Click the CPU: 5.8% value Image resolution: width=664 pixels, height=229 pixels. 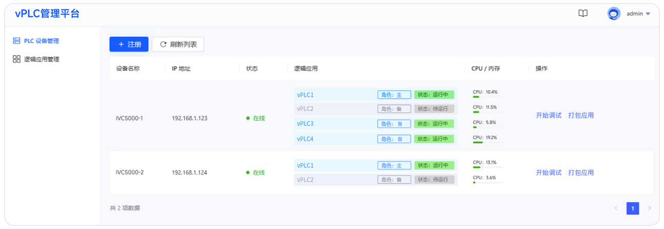pyautogui.click(x=484, y=122)
